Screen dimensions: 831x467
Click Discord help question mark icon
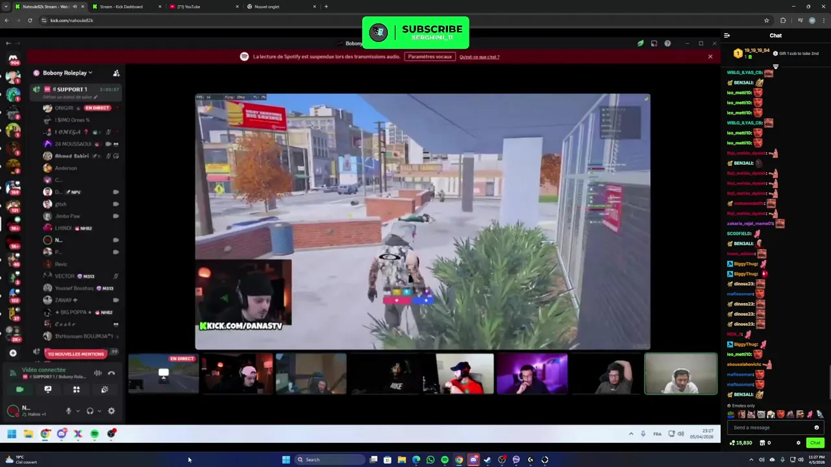click(667, 43)
